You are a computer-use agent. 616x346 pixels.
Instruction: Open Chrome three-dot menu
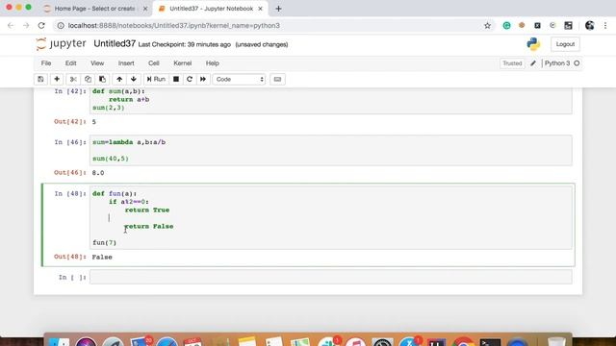tap(605, 26)
